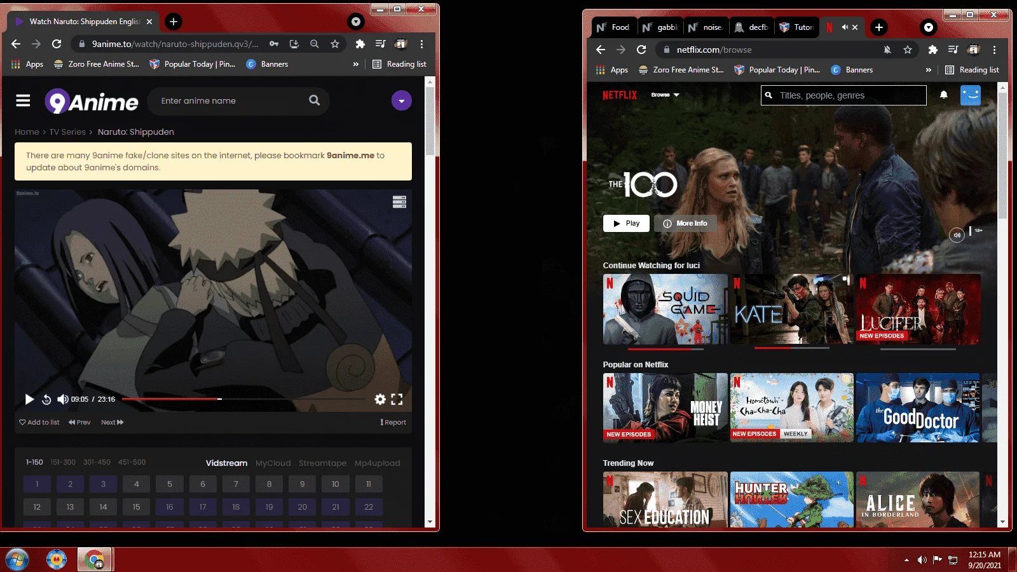Image resolution: width=1017 pixels, height=572 pixels.
Task: Rewind the anime video ten seconds
Action: pyautogui.click(x=46, y=399)
